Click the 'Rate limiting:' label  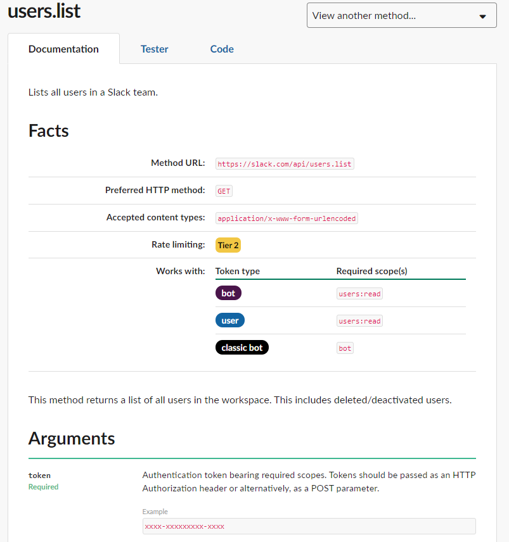pyautogui.click(x=178, y=244)
